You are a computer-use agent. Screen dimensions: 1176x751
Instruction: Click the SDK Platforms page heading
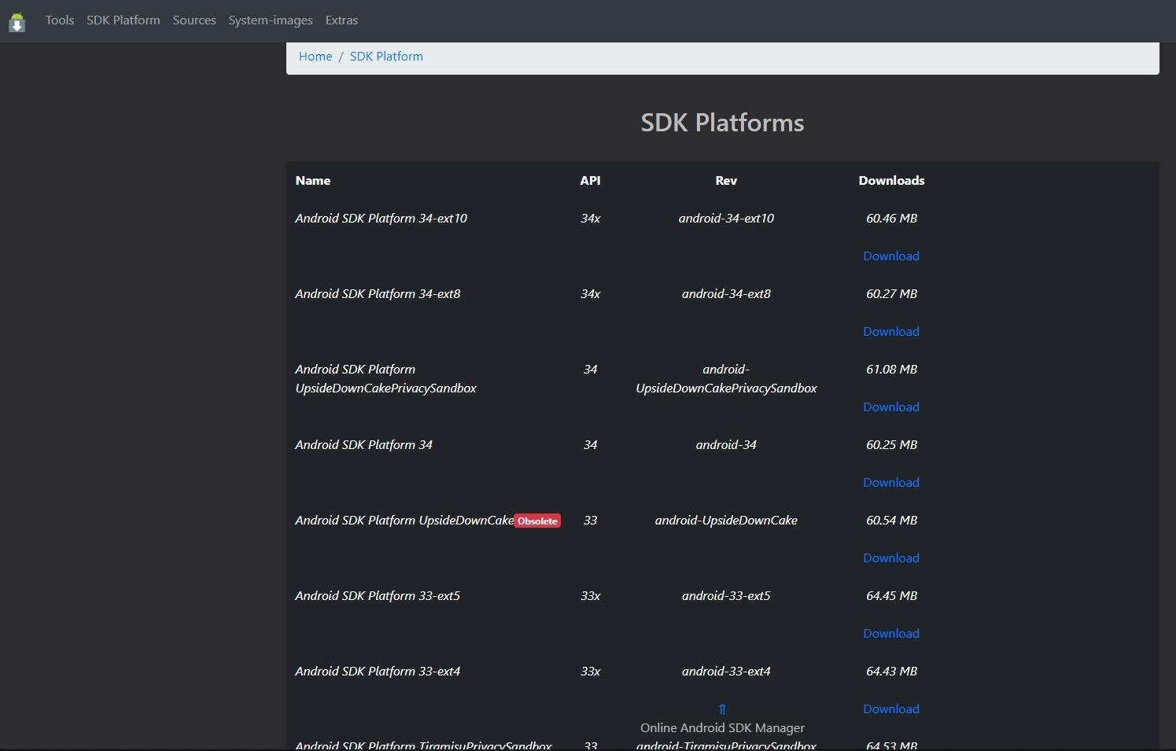(x=722, y=123)
